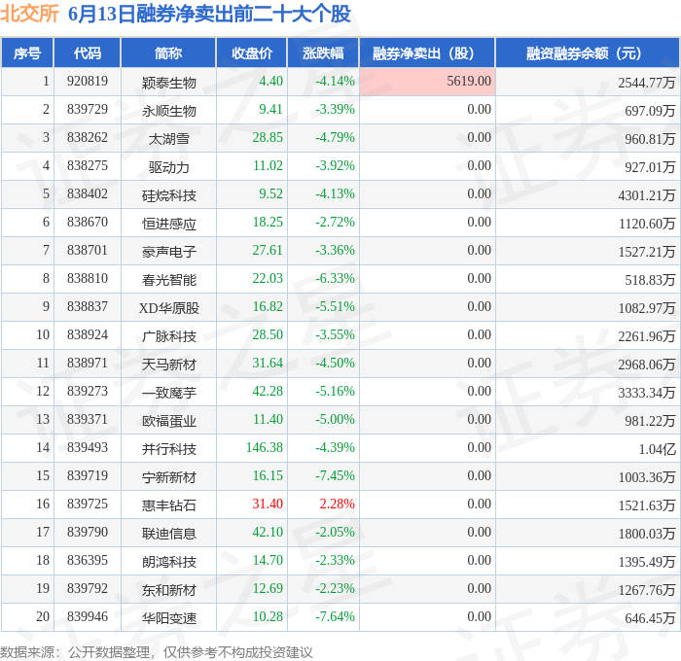Click red change percentage 2.28%
The image size is (681, 661).
(x=337, y=504)
